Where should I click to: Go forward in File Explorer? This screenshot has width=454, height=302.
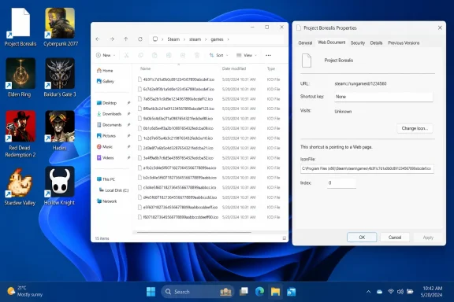point(112,39)
